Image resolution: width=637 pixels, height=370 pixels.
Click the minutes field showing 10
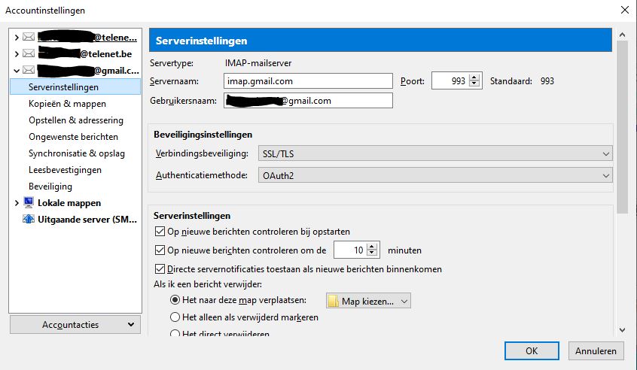click(x=350, y=250)
